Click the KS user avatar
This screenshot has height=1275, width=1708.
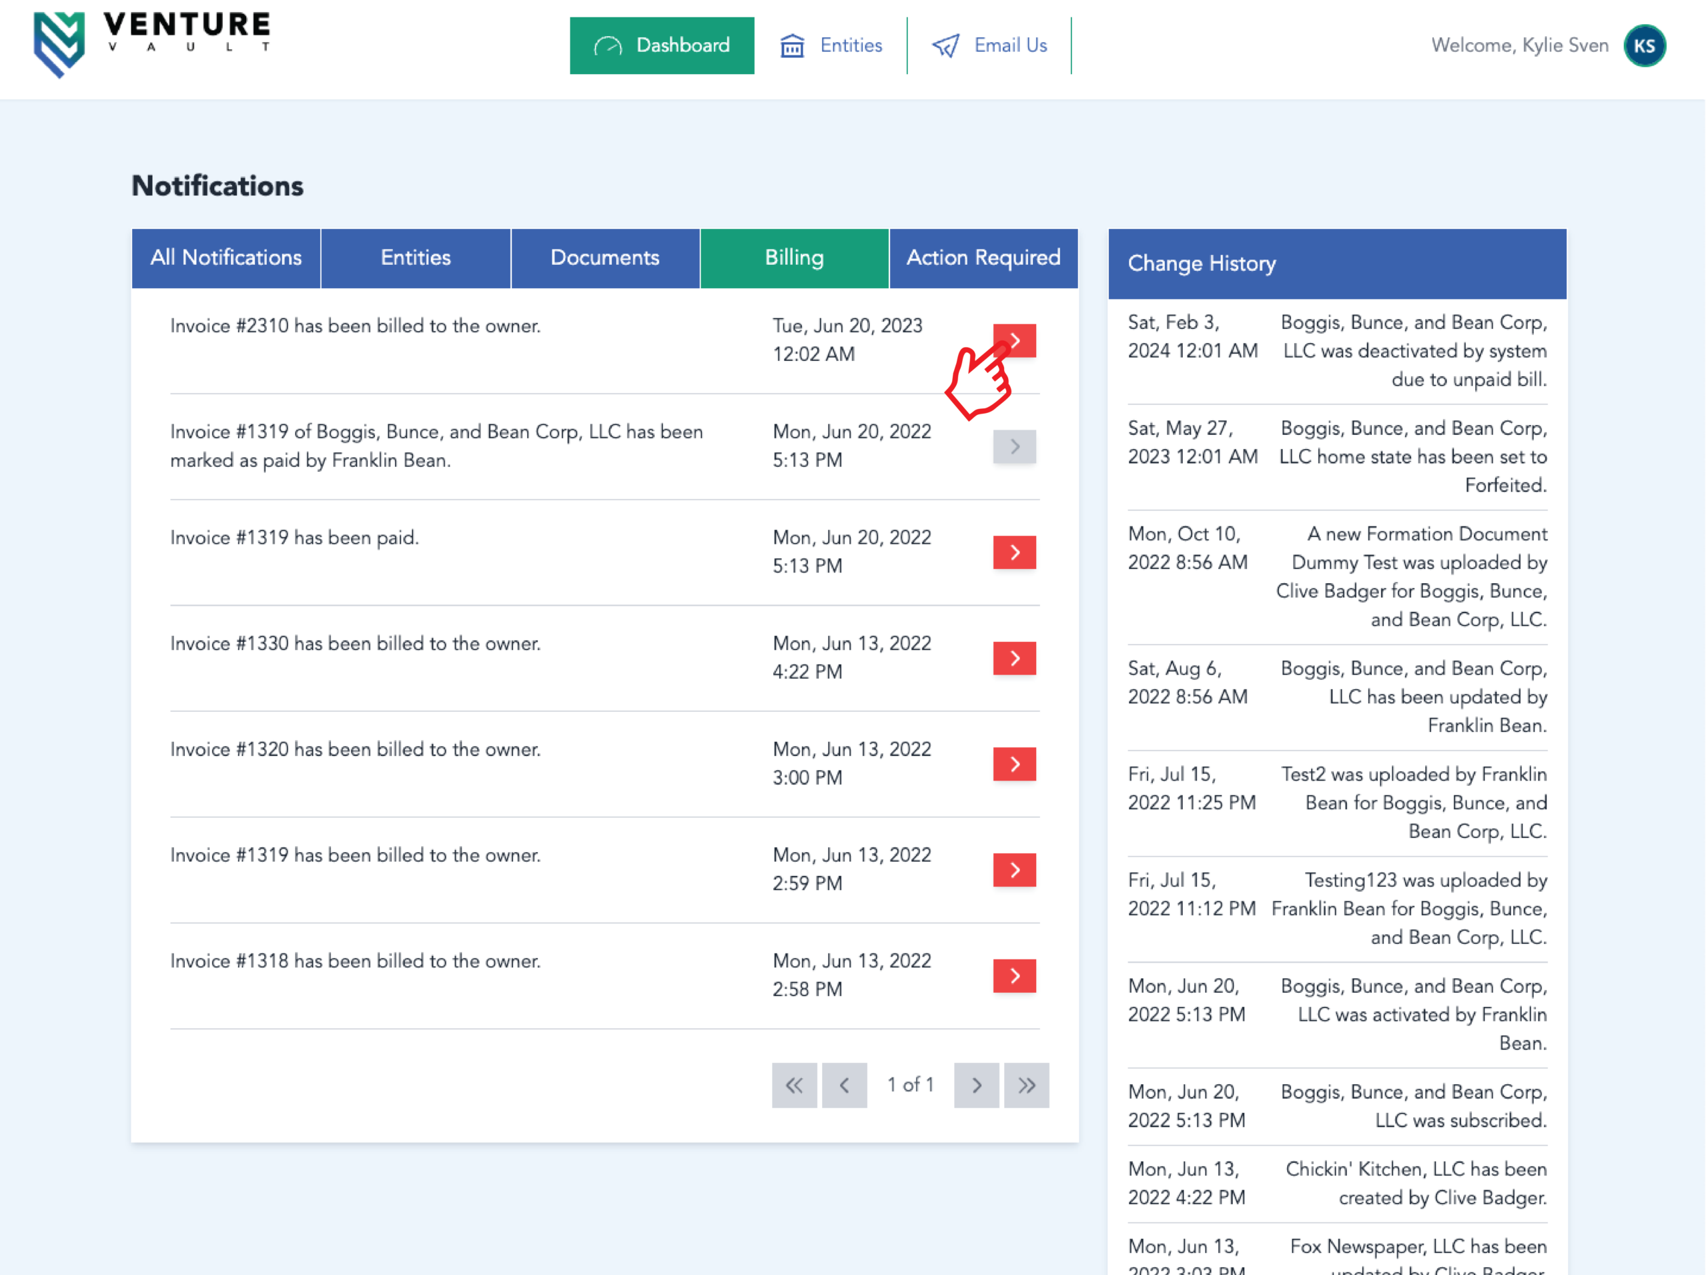[1644, 45]
